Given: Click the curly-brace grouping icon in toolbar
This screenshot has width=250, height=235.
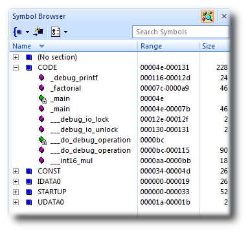Looking at the screenshot, I should [17, 32].
